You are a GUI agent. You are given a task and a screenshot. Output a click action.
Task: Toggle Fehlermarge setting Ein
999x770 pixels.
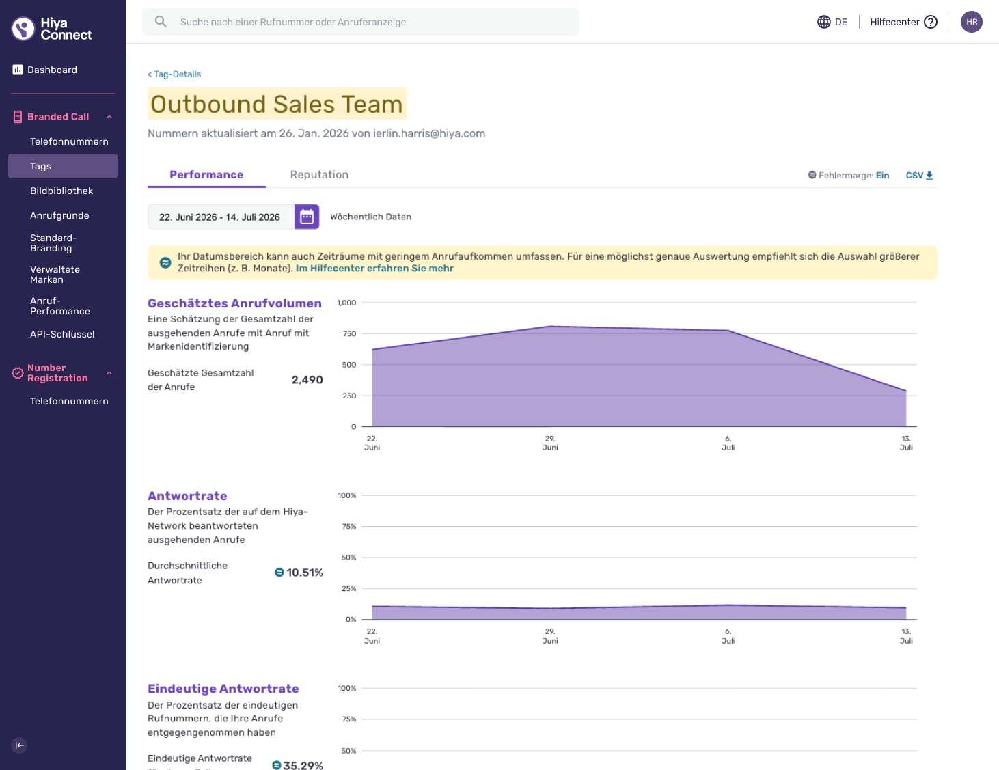pyautogui.click(x=883, y=176)
